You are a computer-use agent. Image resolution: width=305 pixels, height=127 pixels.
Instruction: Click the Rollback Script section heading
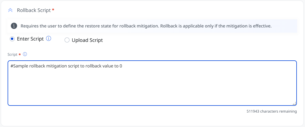34,10
